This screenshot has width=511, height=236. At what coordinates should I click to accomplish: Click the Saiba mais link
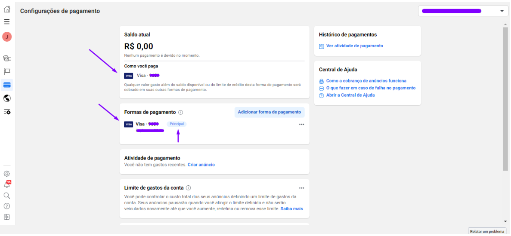(292, 208)
